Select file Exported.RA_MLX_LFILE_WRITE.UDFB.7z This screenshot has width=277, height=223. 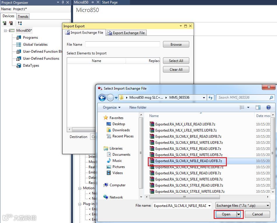(186, 130)
